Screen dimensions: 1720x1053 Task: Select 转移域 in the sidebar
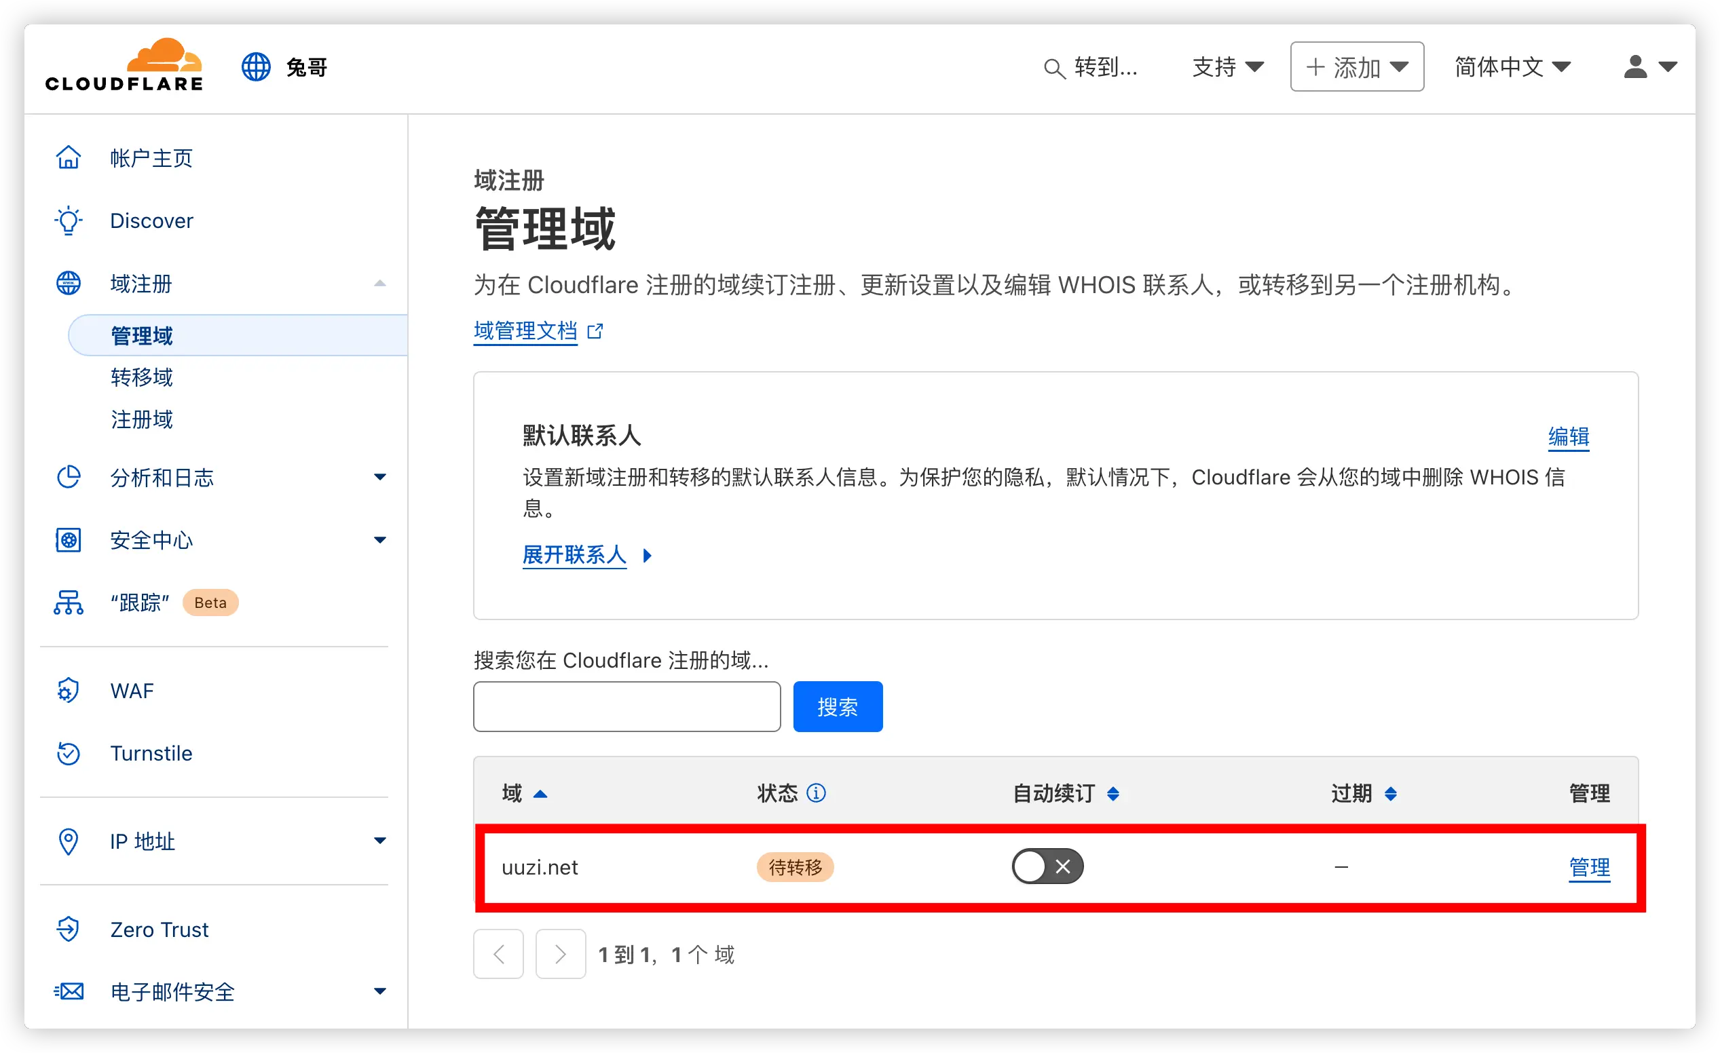tap(142, 377)
